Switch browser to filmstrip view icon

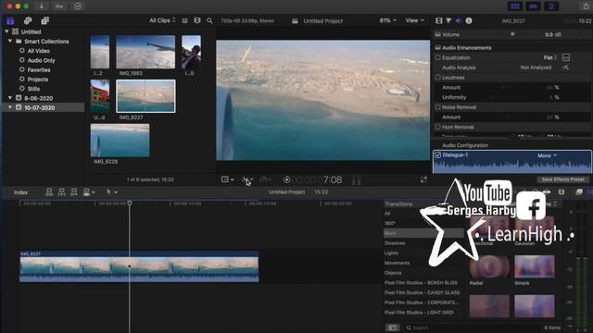point(197,20)
